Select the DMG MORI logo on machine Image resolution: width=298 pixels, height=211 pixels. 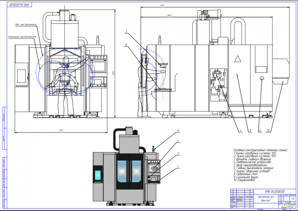click(152, 155)
